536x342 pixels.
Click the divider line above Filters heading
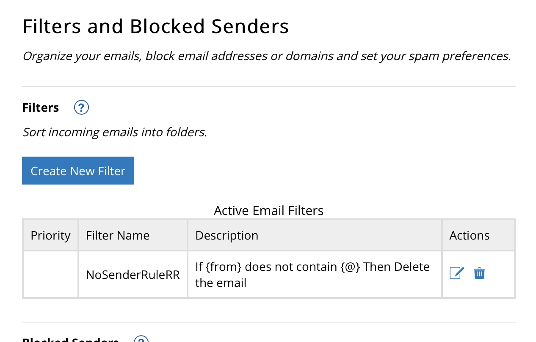point(268,87)
